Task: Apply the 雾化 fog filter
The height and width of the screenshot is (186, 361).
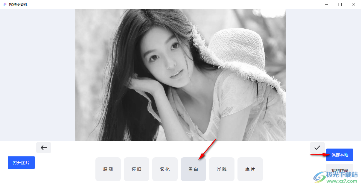Action: 165,169
